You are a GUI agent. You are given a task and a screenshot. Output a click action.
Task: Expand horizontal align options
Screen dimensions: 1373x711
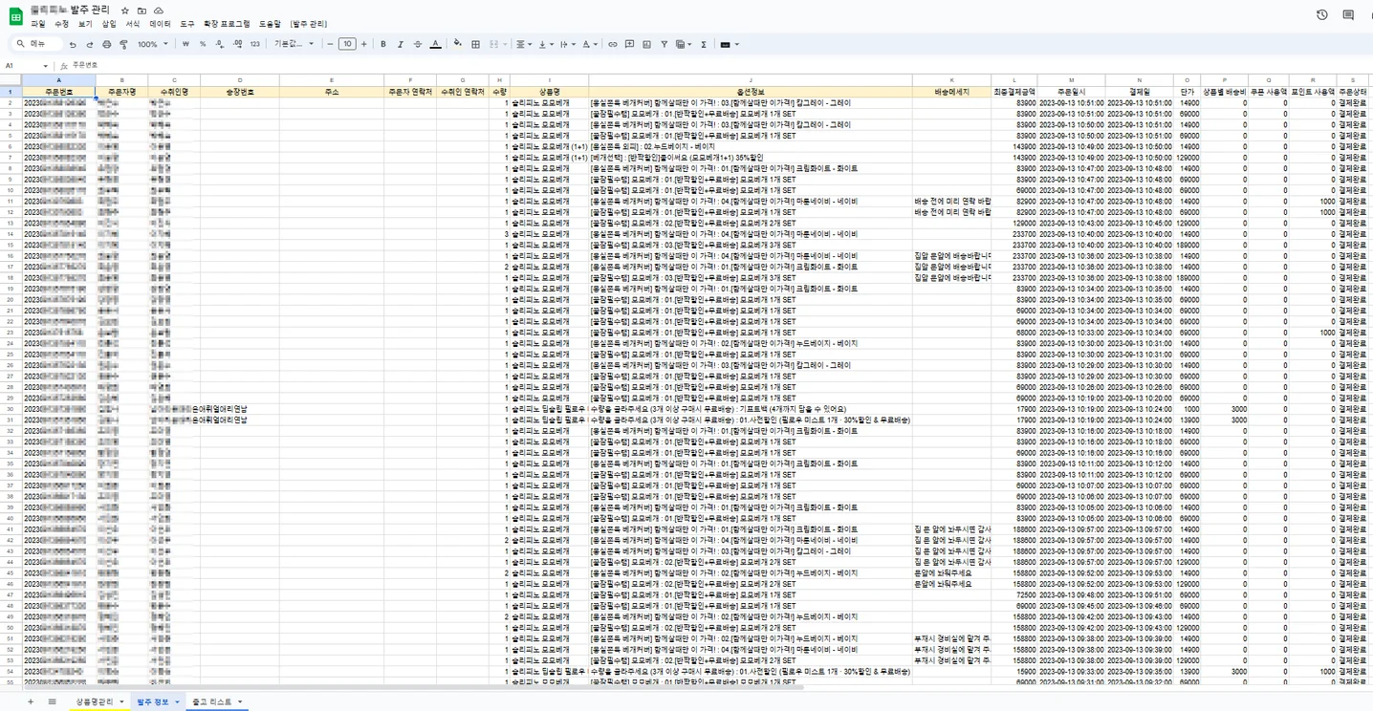point(523,44)
